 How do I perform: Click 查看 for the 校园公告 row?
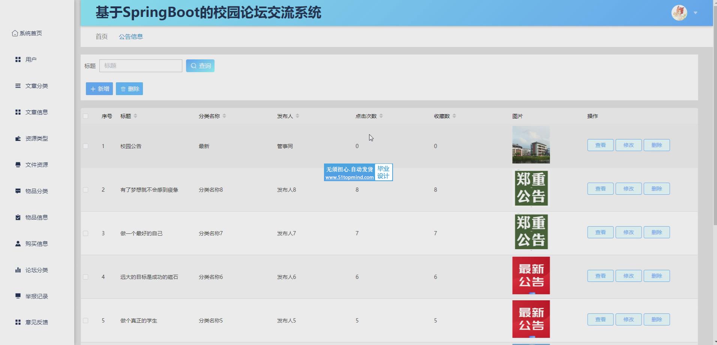pyautogui.click(x=600, y=145)
